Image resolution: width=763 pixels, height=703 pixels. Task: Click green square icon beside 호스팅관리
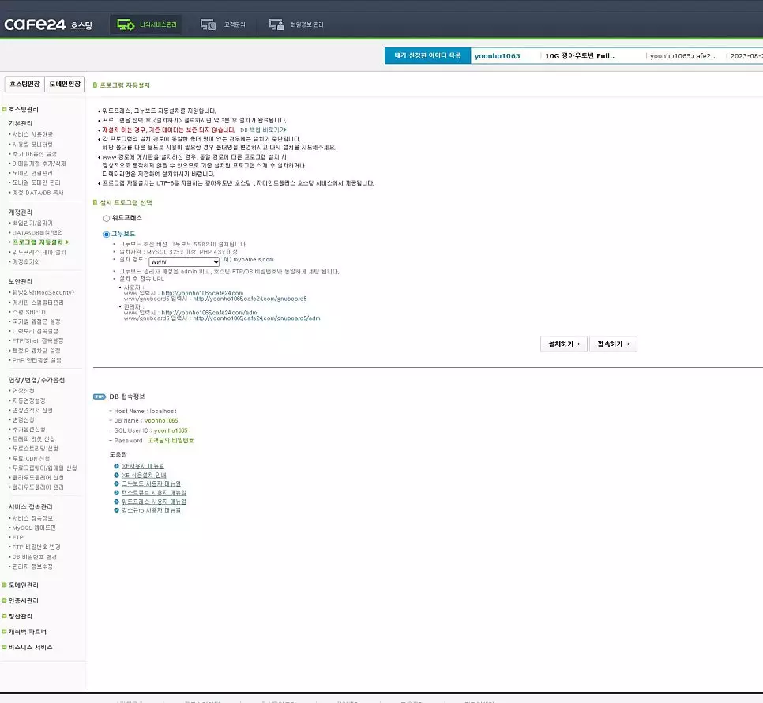4,109
